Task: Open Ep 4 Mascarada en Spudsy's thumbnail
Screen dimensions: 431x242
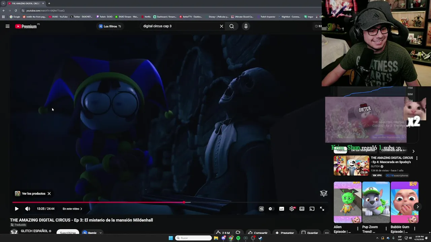Action: tap(351, 165)
